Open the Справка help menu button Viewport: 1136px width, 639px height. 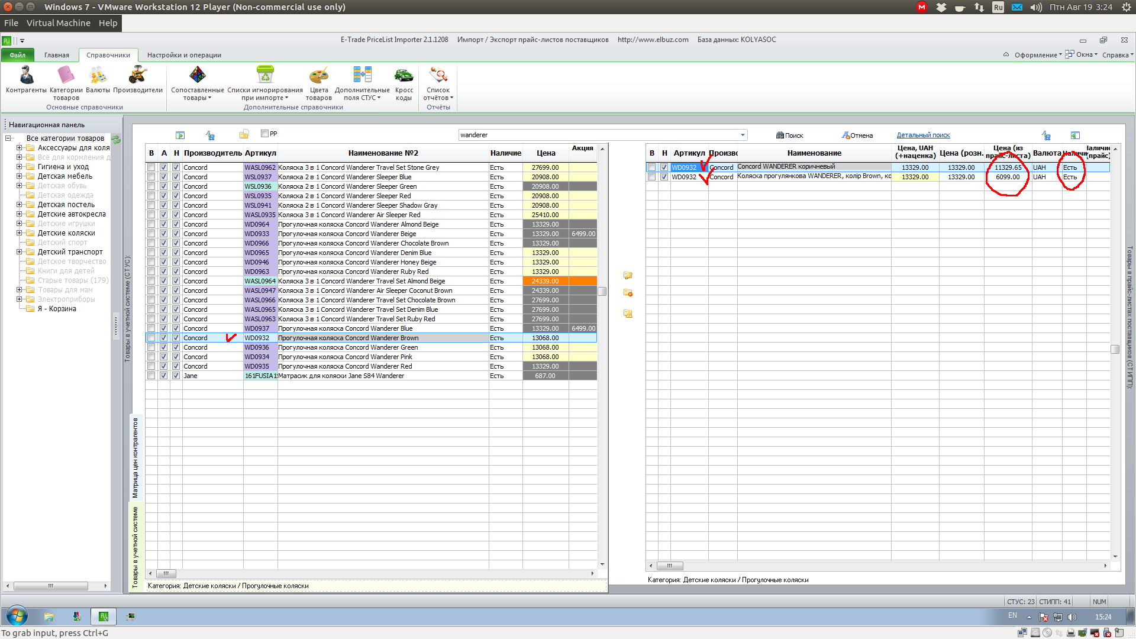click(x=1118, y=55)
